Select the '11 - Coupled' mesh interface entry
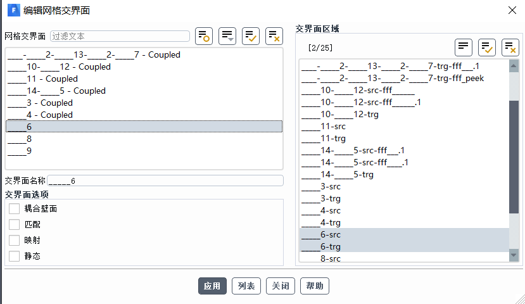This screenshot has width=525, height=304. point(43,79)
